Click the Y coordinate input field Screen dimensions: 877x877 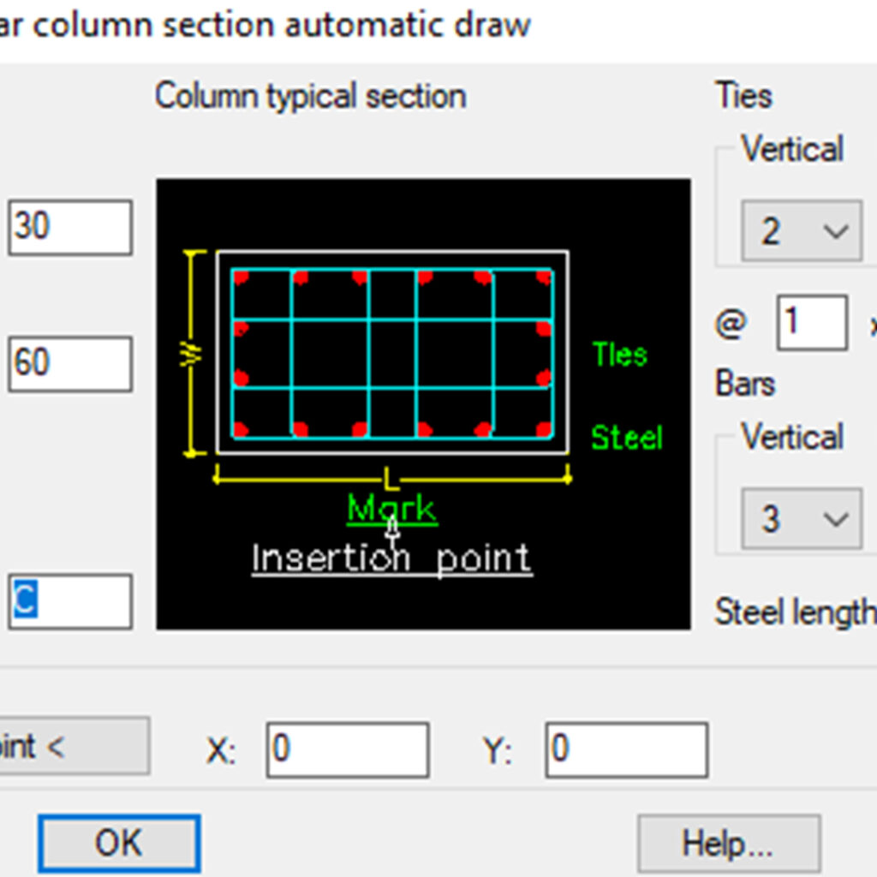pyautogui.click(x=626, y=749)
